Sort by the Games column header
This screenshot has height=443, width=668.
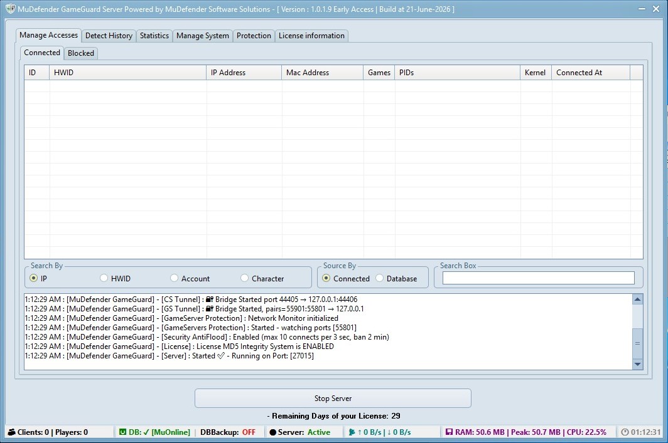click(x=379, y=73)
